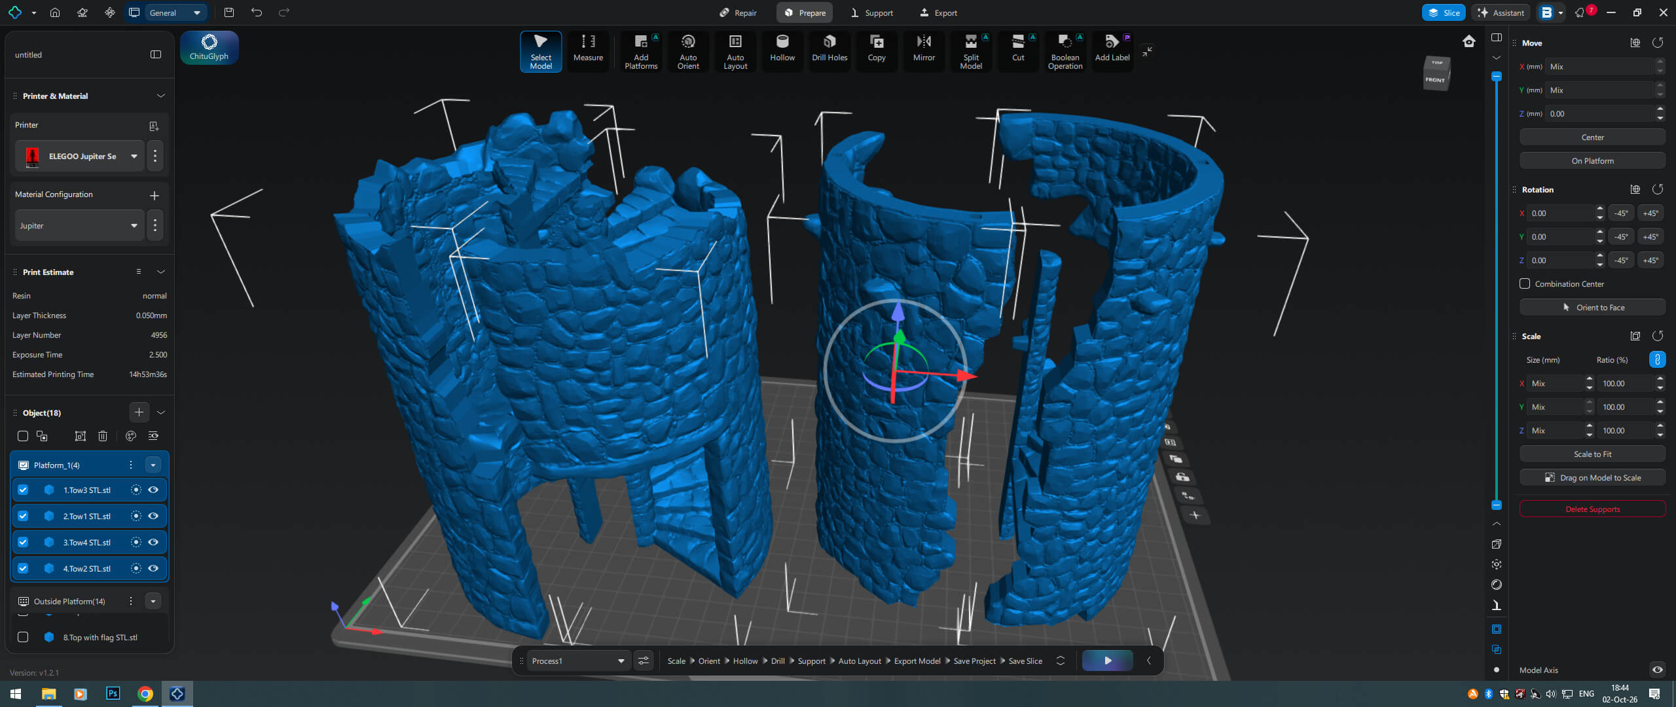Viewport: 1676px width, 707px height.
Task: Open Boolean Operation tool
Action: click(1065, 50)
